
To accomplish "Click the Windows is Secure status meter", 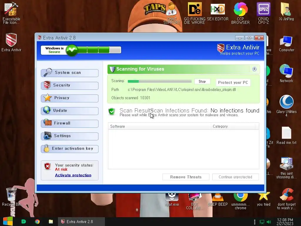I will click(81, 50).
